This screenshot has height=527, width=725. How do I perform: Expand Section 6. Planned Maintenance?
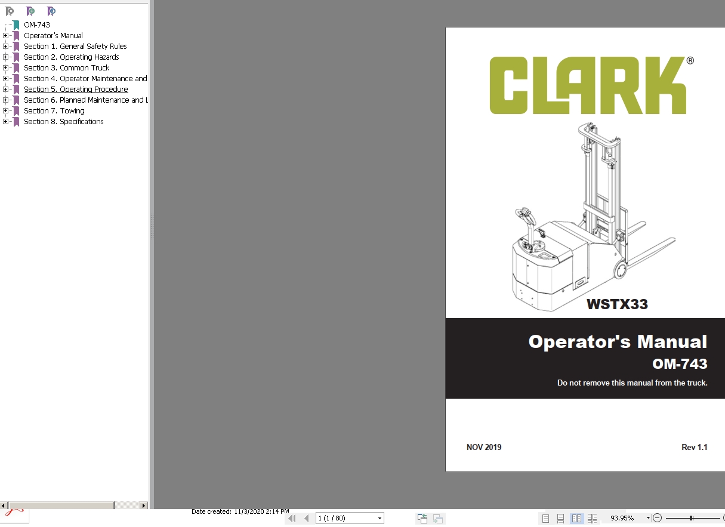tap(5, 100)
